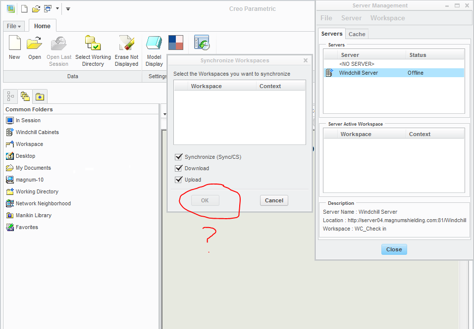The height and width of the screenshot is (329, 474).
Task: Click the Windchill Server row icon
Action: click(x=329, y=73)
